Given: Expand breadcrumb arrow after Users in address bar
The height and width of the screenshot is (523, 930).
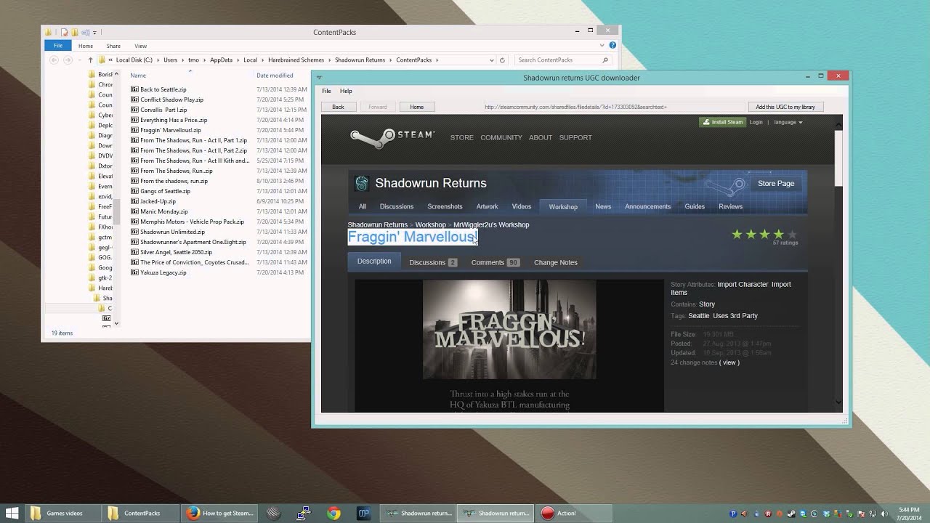Looking at the screenshot, I should (x=182, y=60).
